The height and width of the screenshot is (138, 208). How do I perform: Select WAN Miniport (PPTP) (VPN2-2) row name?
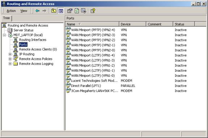pyautogui.click(x=93, y=40)
